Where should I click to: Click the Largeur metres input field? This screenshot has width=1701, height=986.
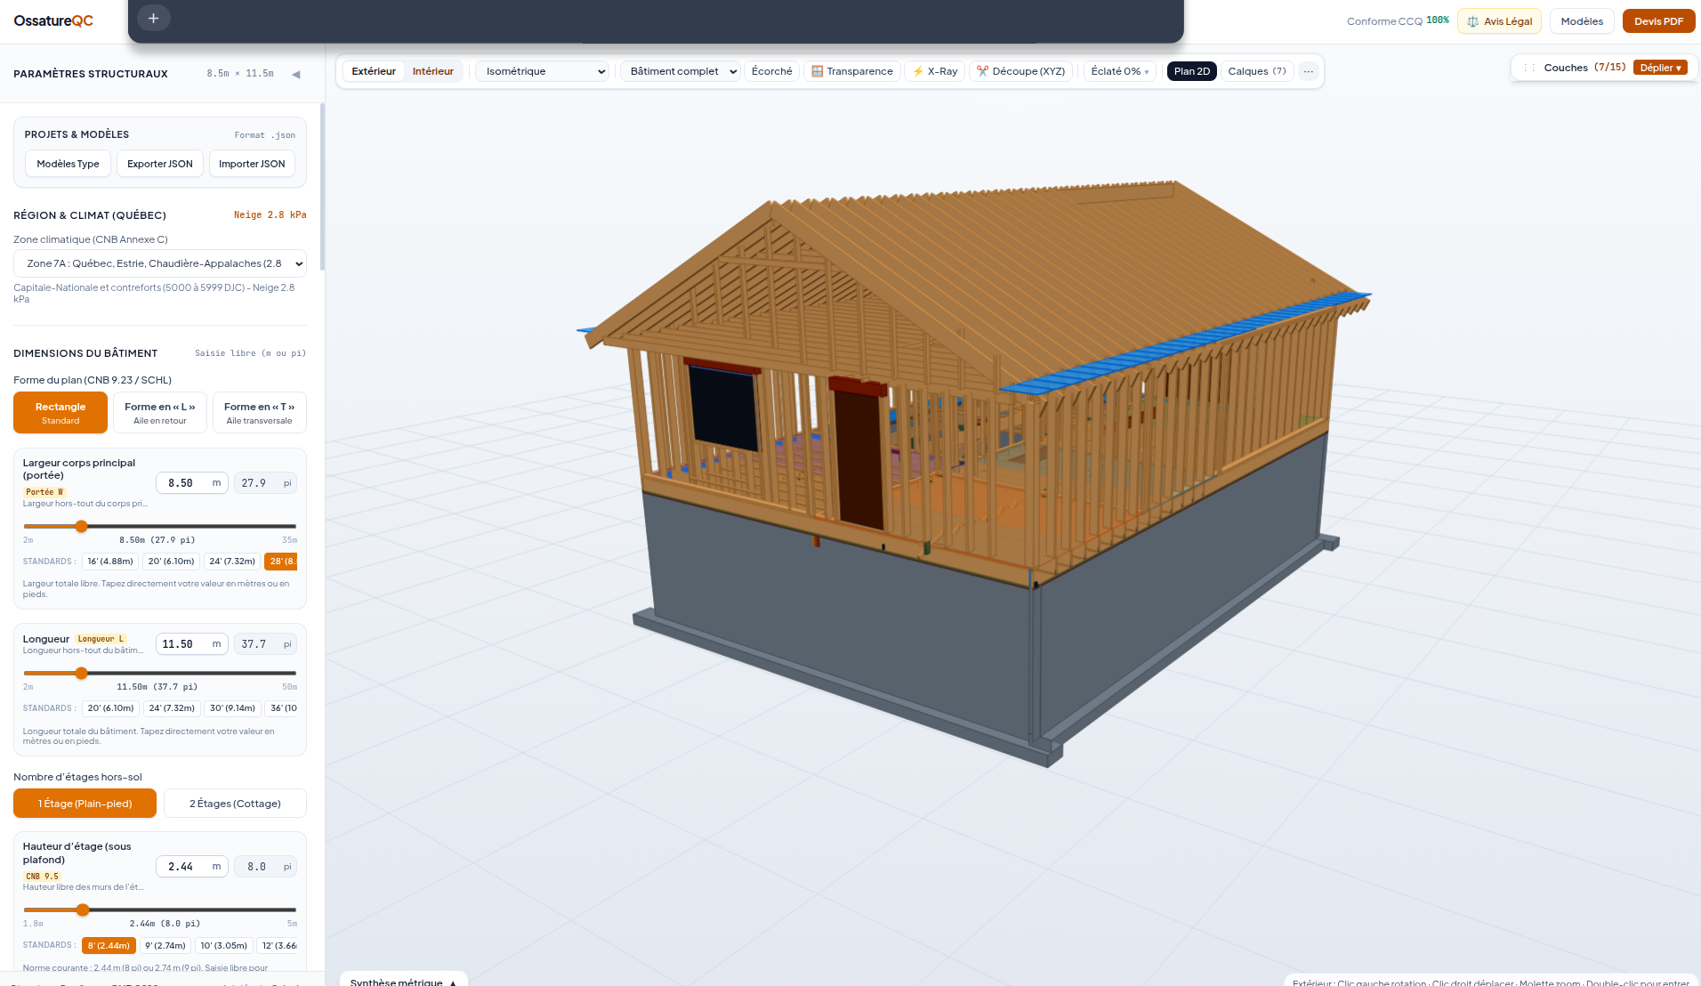pos(191,483)
